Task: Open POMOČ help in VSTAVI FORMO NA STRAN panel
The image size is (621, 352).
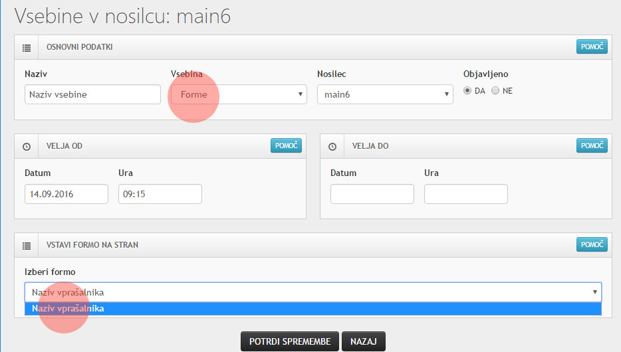Action: tap(592, 244)
